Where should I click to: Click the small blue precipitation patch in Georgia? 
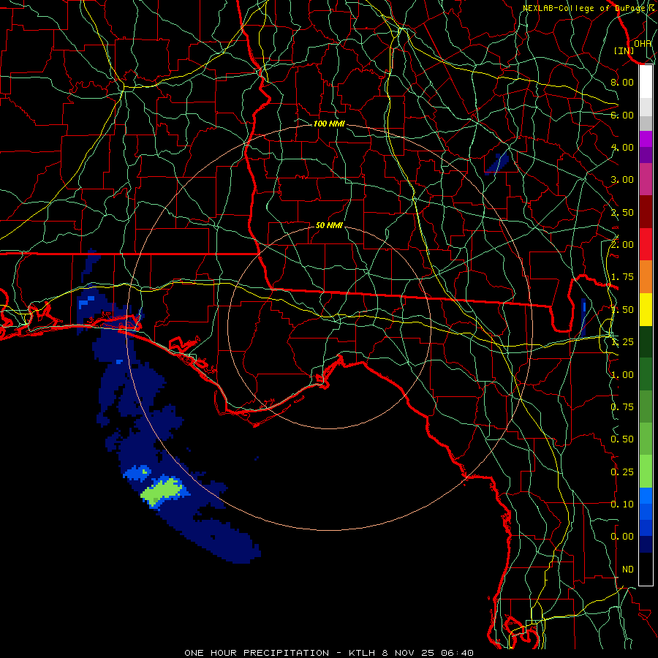coord(497,163)
